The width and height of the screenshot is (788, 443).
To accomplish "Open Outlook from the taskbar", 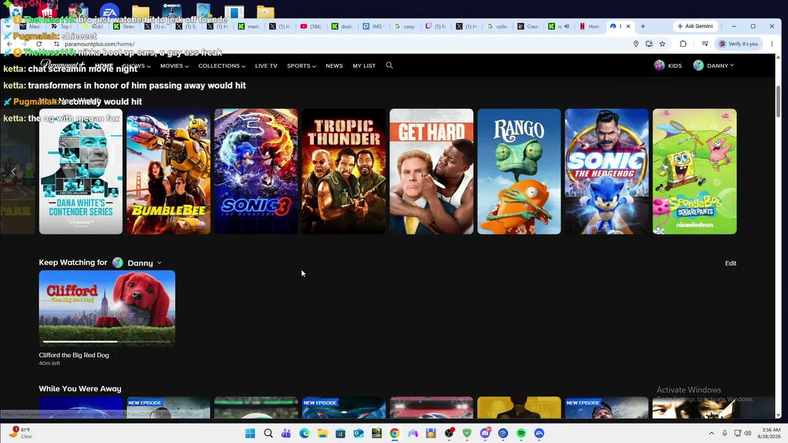I will 358,433.
